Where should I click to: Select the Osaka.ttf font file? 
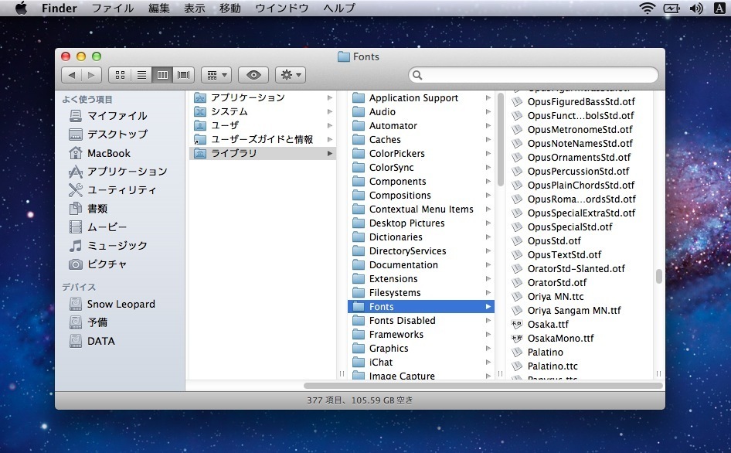[x=547, y=325]
